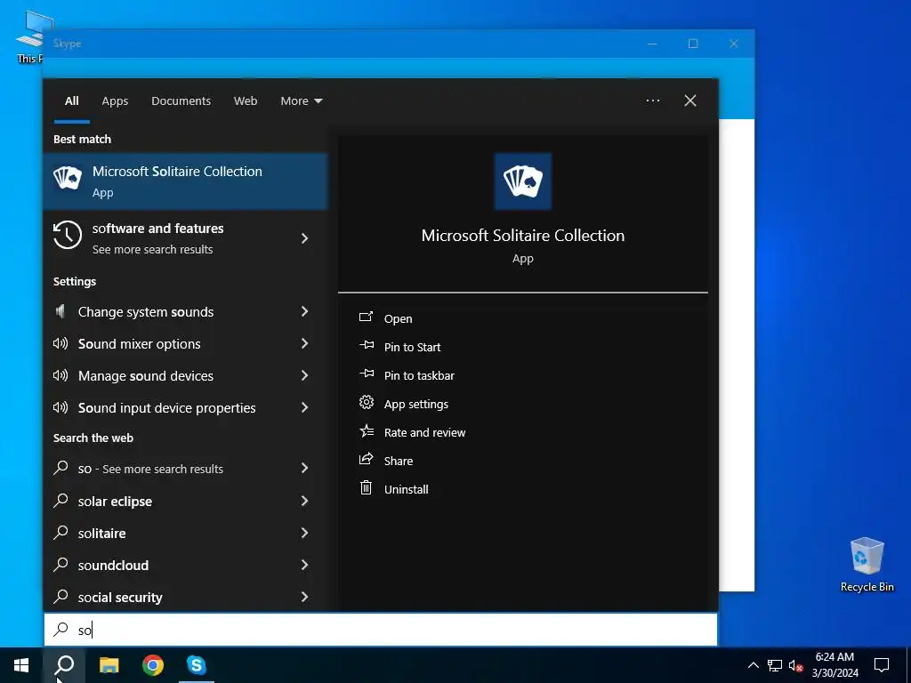Select social security web suggestion

pyautogui.click(x=185, y=597)
